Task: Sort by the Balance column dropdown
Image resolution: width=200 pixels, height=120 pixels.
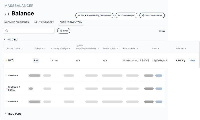Action: [x=185, y=49]
